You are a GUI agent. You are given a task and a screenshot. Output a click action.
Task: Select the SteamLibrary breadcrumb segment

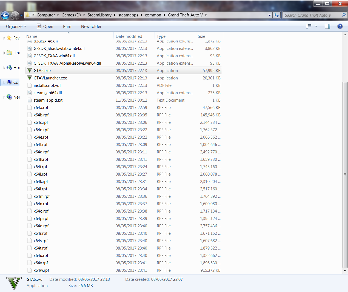(x=99, y=15)
